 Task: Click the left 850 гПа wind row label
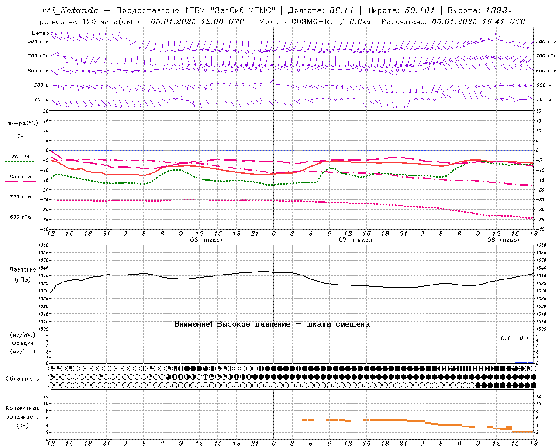coord(38,70)
